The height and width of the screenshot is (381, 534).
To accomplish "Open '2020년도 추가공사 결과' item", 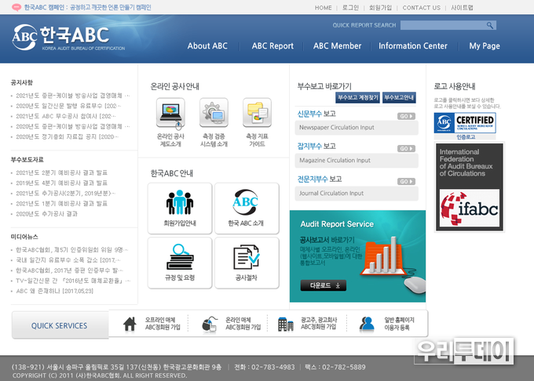I will pyautogui.click(x=47, y=214).
